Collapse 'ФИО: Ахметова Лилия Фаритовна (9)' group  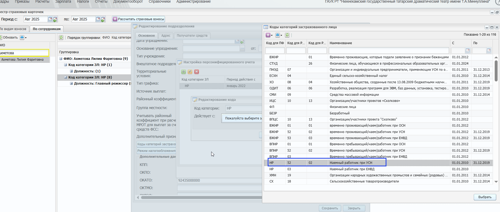(x=61, y=59)
